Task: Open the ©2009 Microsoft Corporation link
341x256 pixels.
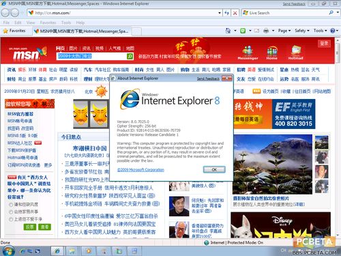Action: [x=140, y=170]
